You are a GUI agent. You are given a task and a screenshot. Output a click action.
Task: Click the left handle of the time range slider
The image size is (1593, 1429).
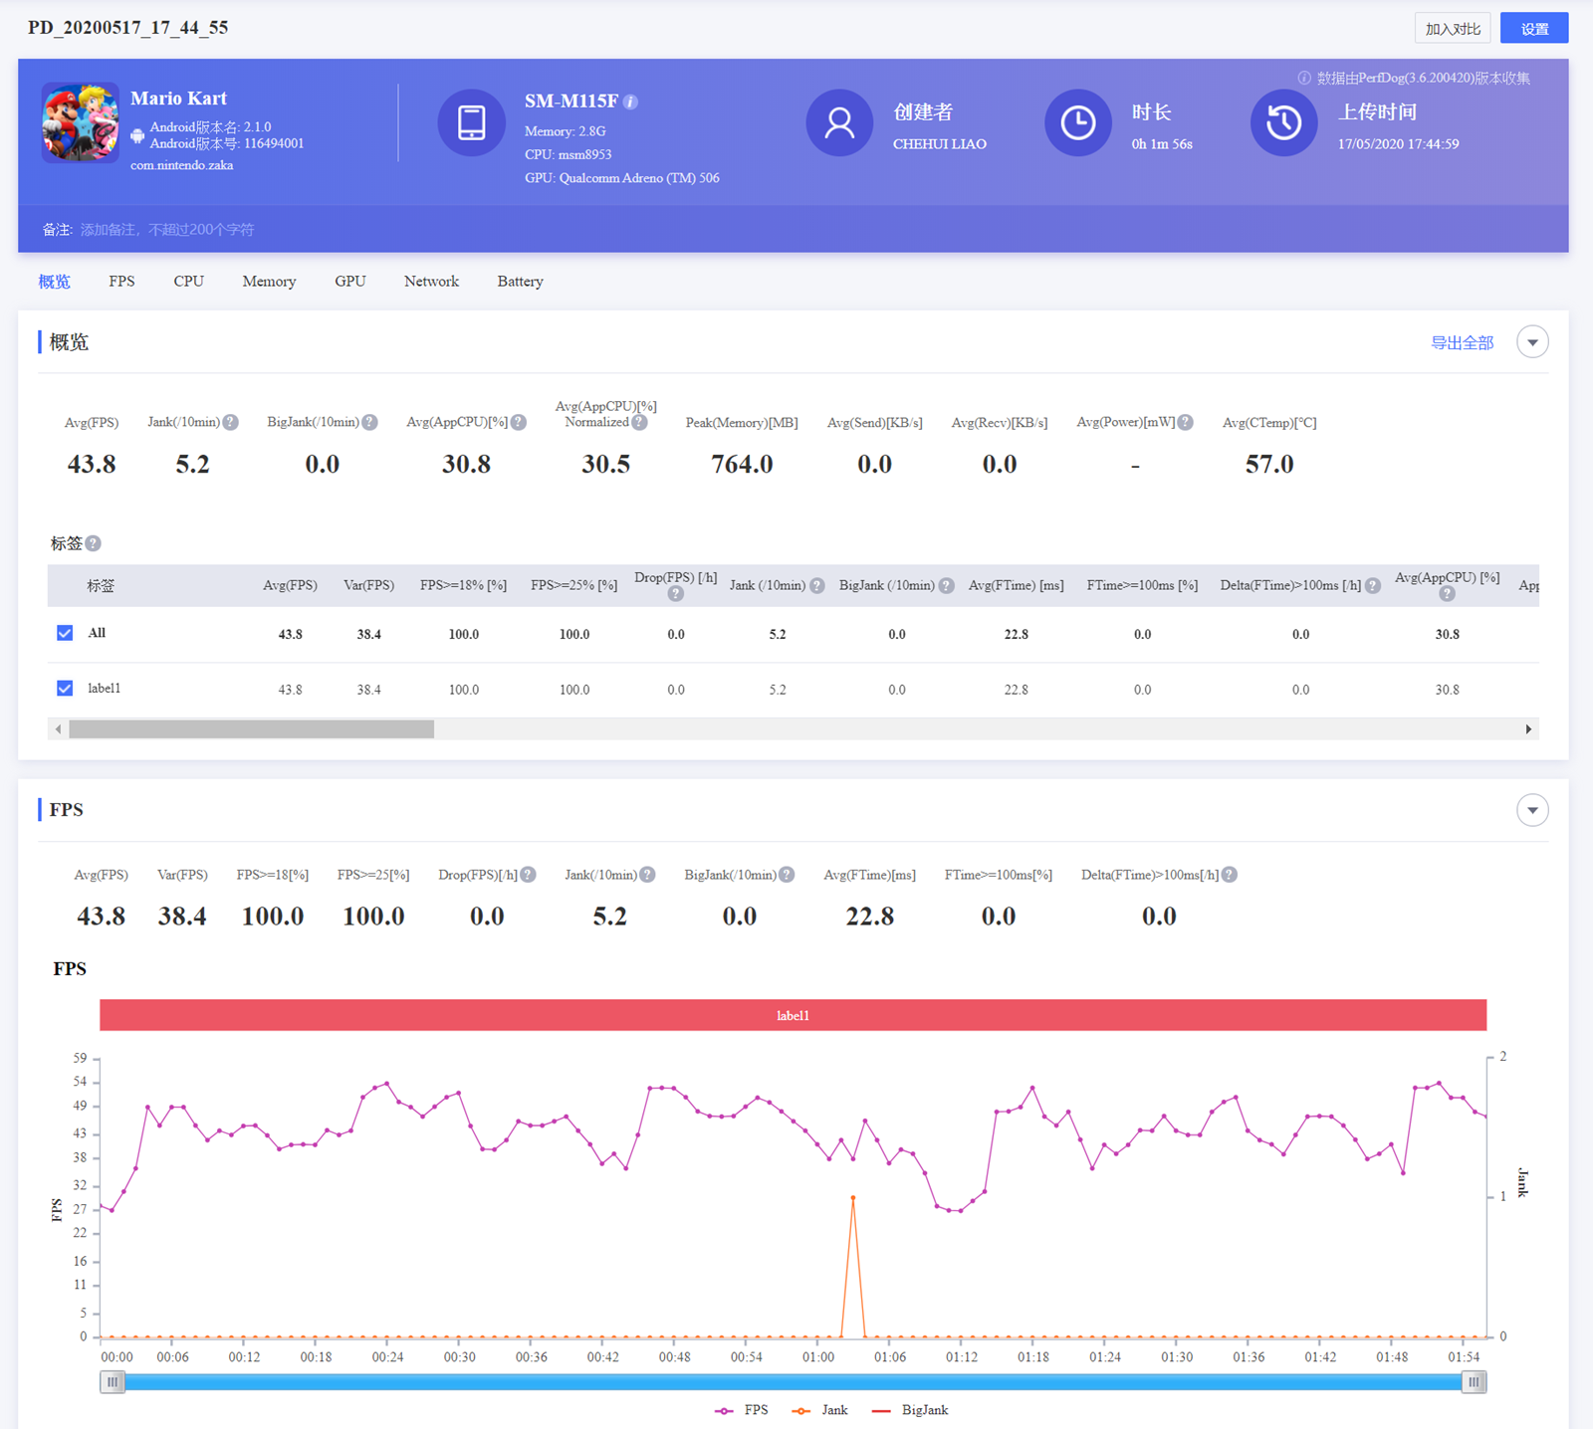[x=113, y=1381]
